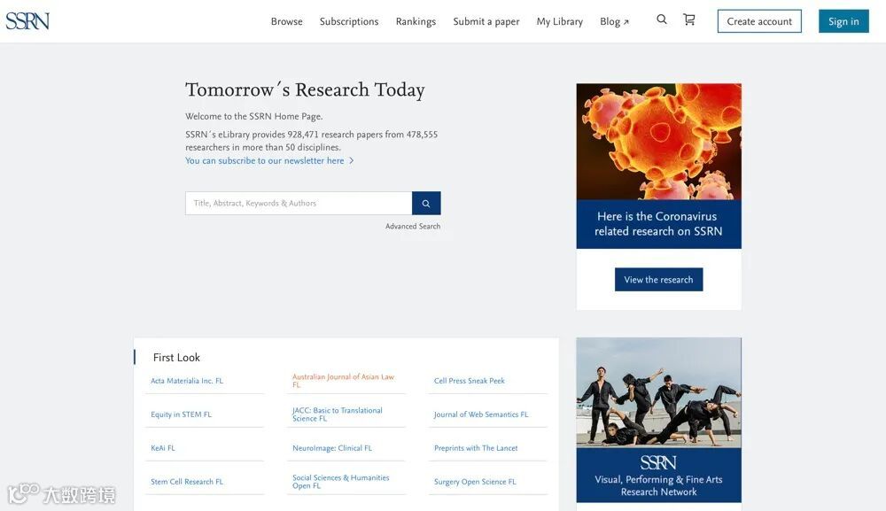This screenshot has width=886, height=511.
Task: Click the header search magnifier icon
Action: pyautogui.click(x=662, y=19)
